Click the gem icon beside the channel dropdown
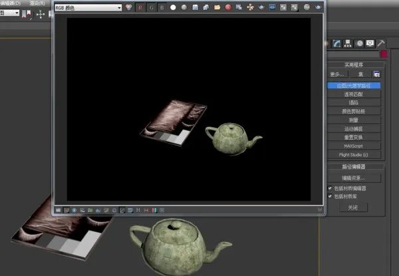399x276 pixels. 129,7
